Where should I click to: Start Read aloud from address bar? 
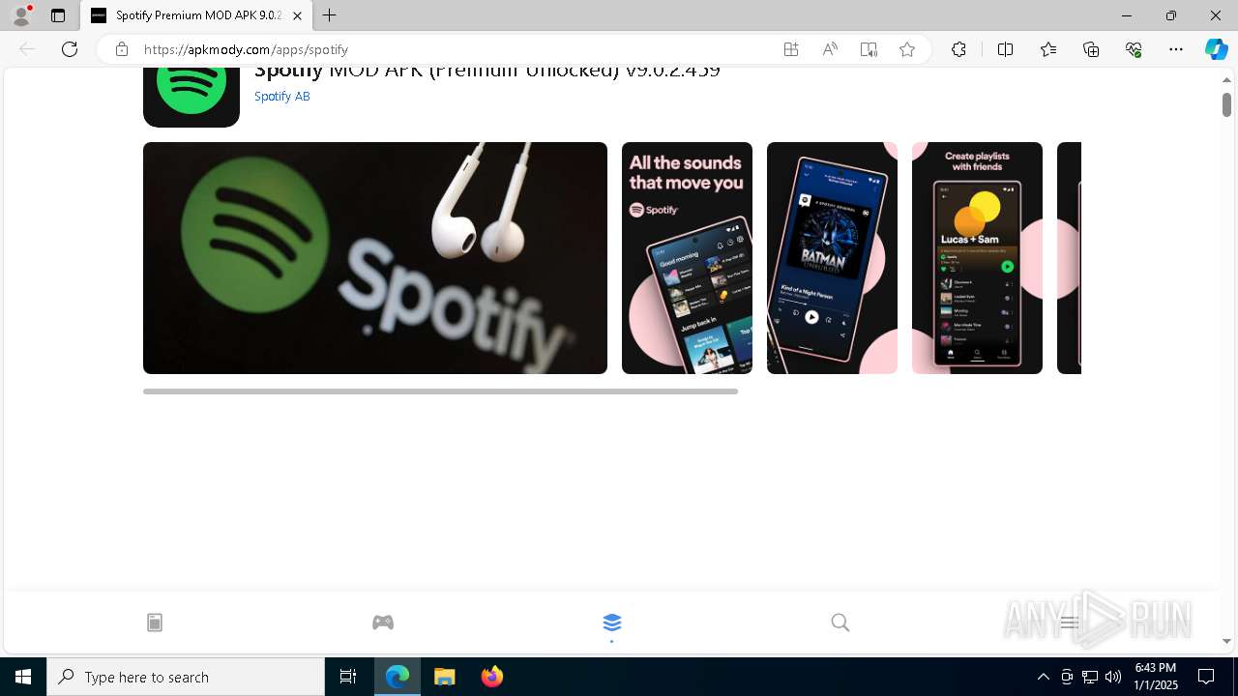pyautogui.click(x=830, y=49)
